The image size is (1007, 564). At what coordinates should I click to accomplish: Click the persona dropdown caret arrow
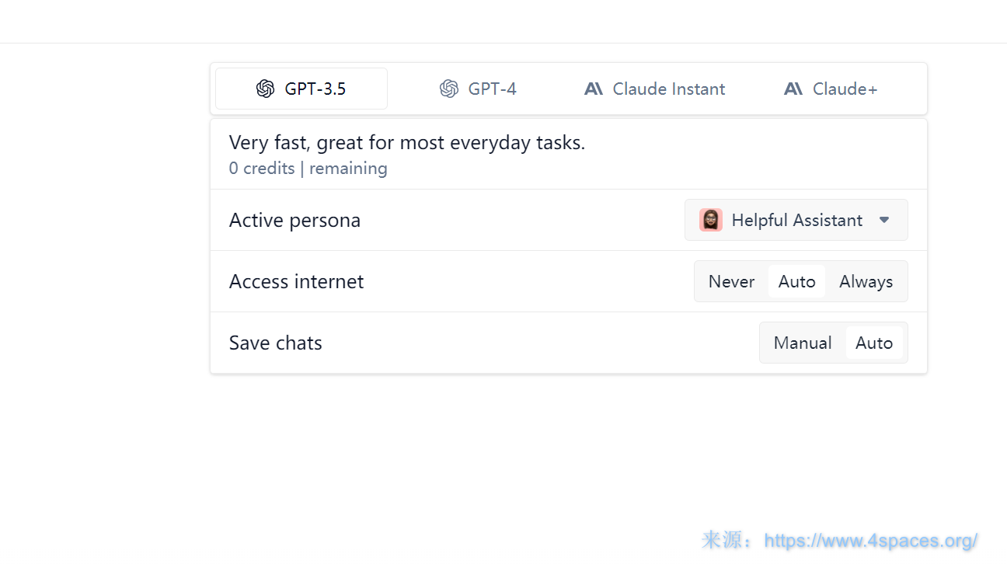click(x=884, y=220)
